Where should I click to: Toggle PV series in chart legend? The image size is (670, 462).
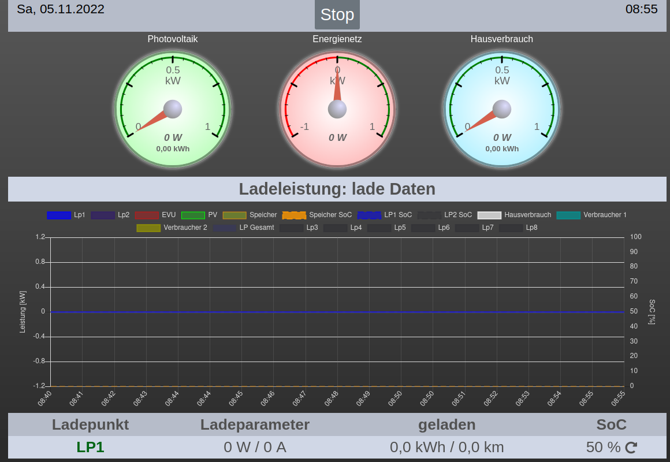click(x=199, y=215)
